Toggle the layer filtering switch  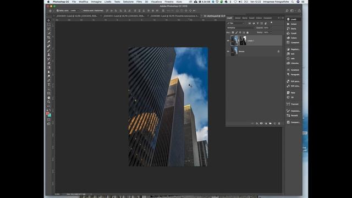pos(271,23)
